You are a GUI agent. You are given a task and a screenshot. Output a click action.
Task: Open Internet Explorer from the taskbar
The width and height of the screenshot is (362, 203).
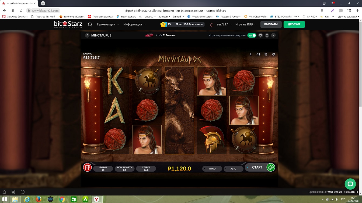click(x=27, y=199)
